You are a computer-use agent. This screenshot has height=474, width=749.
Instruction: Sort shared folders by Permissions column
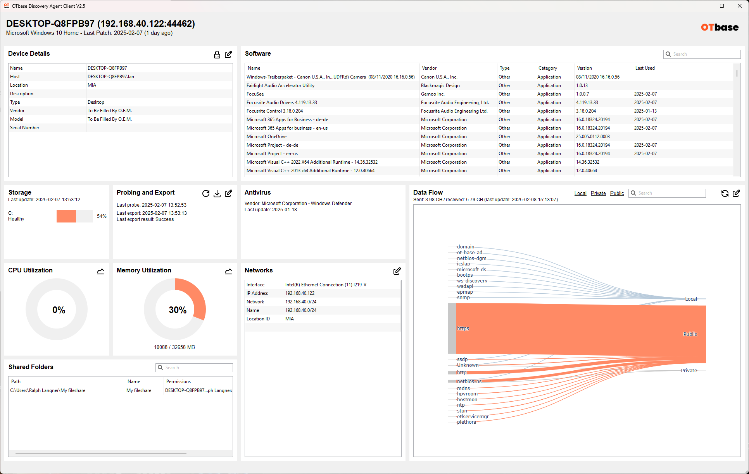[178, 382]
